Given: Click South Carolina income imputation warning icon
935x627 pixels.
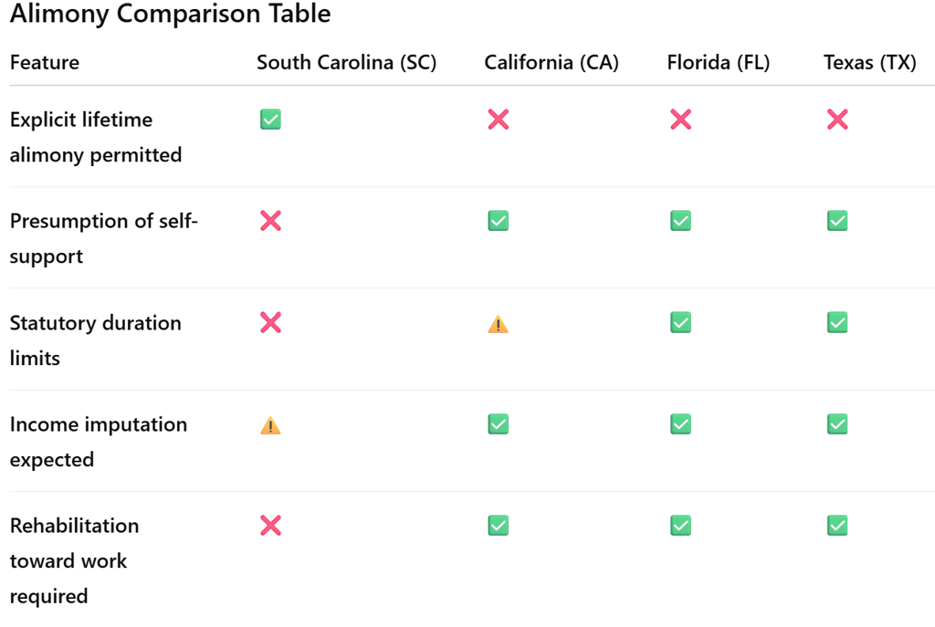Looking at the screenshot, I should click(x=270, y=425).
